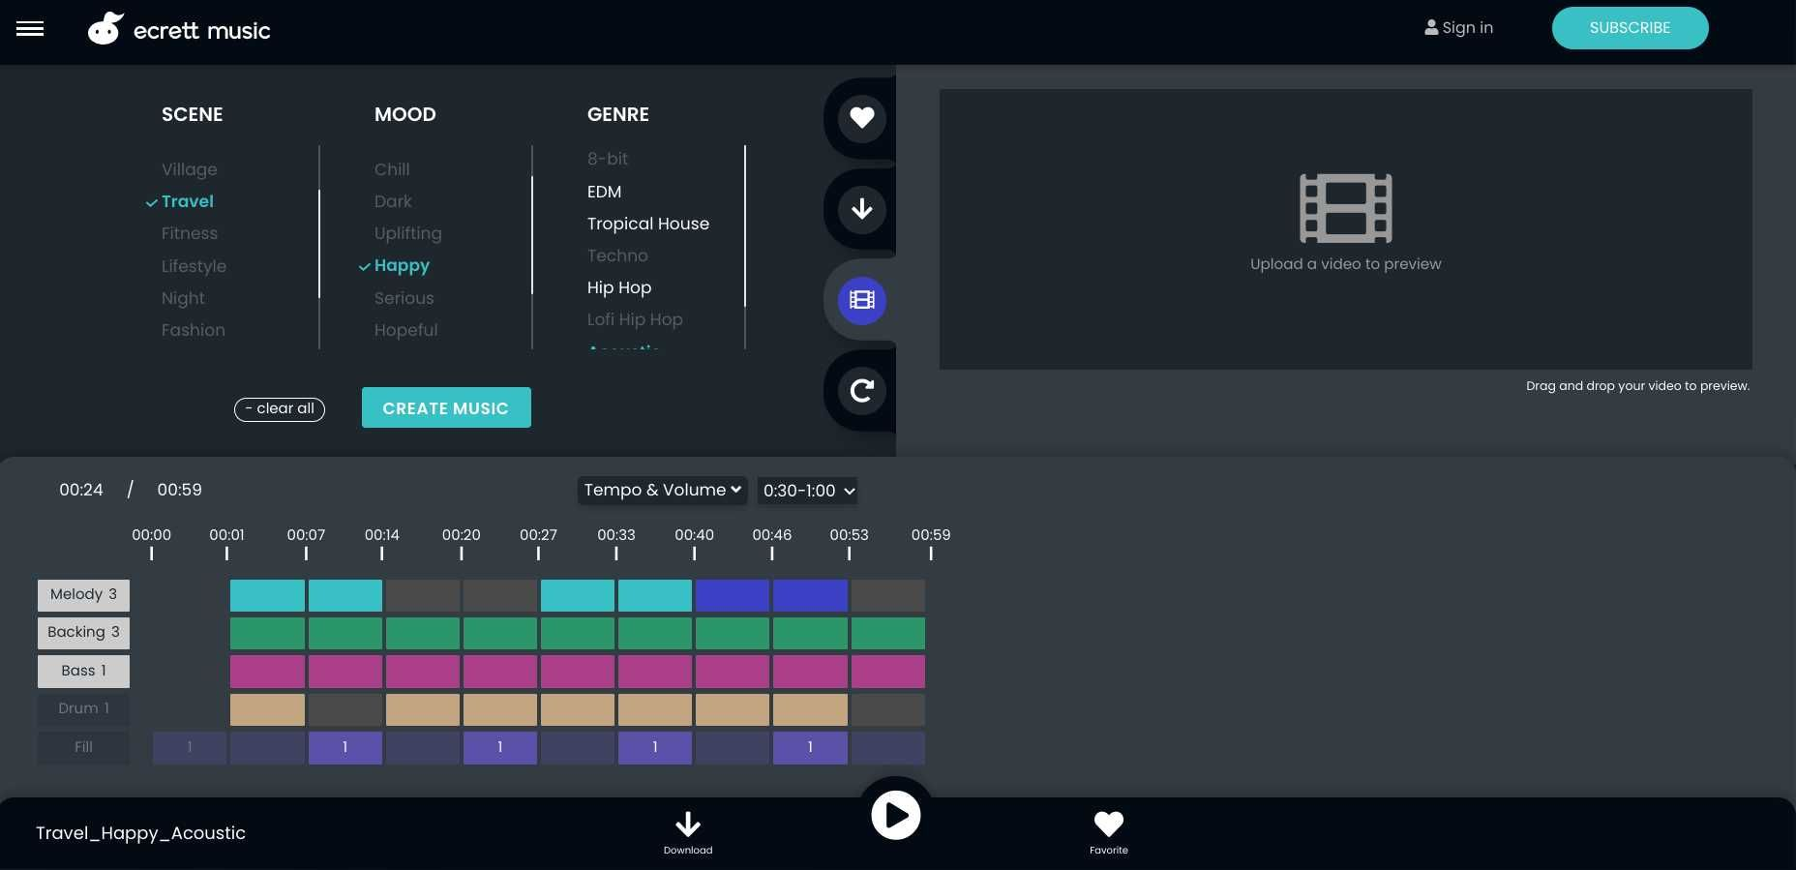Open the video preview side tab
The width and height of the screenshot is (1796, 870).
click(x=861, y=300)
